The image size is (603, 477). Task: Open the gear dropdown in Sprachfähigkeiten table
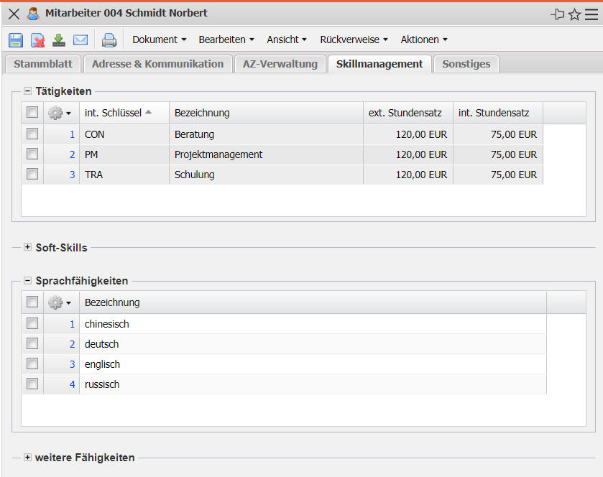[60, 302]
